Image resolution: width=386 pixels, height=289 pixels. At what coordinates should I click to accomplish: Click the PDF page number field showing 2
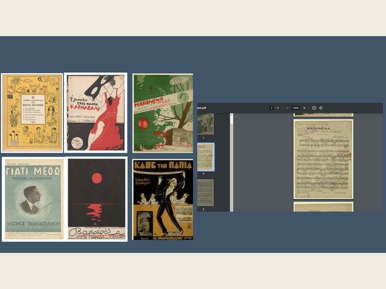(272, 108)
